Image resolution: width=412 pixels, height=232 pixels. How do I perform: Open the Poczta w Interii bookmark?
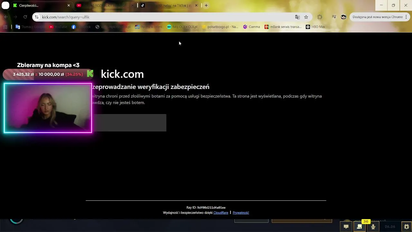click(x=148, y=27)
